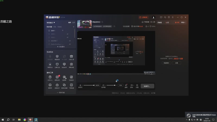Adjust the microphone volume slider
The image size is (217, 122).
tap(89, 85)
